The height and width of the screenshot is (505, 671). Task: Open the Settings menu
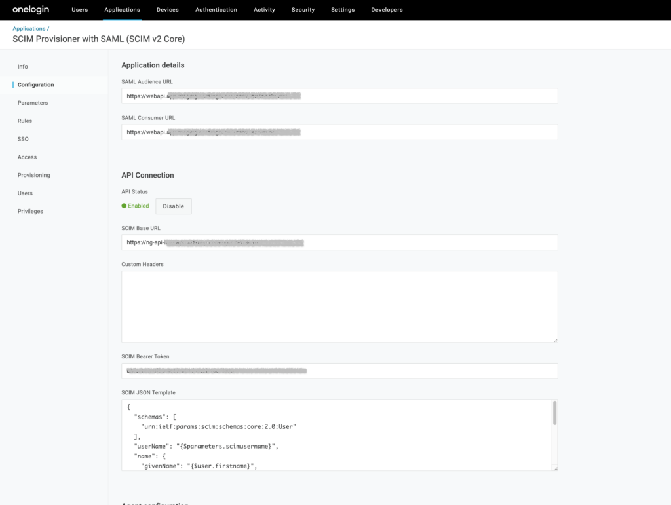tap(343, 10)
